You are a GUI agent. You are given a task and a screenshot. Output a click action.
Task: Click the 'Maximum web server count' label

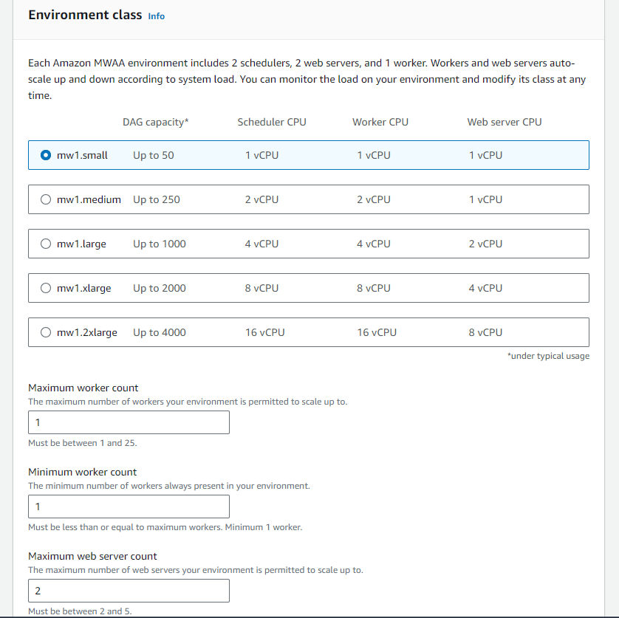[x=93, y=556]
